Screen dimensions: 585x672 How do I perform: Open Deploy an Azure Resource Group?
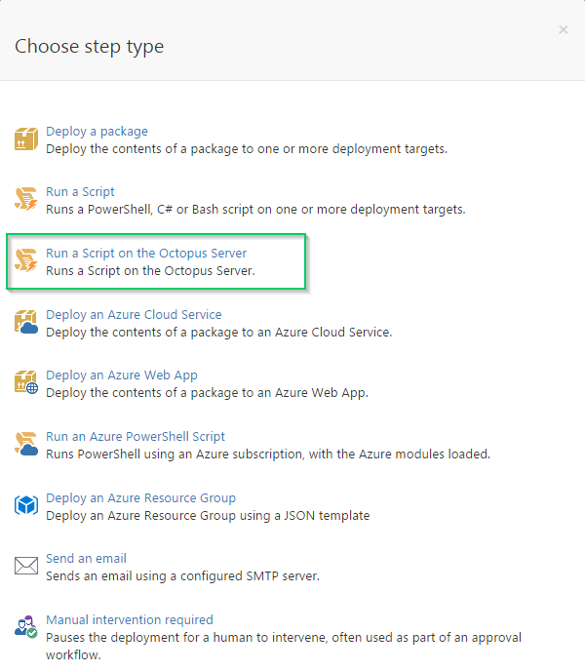(x=141, y=498)
